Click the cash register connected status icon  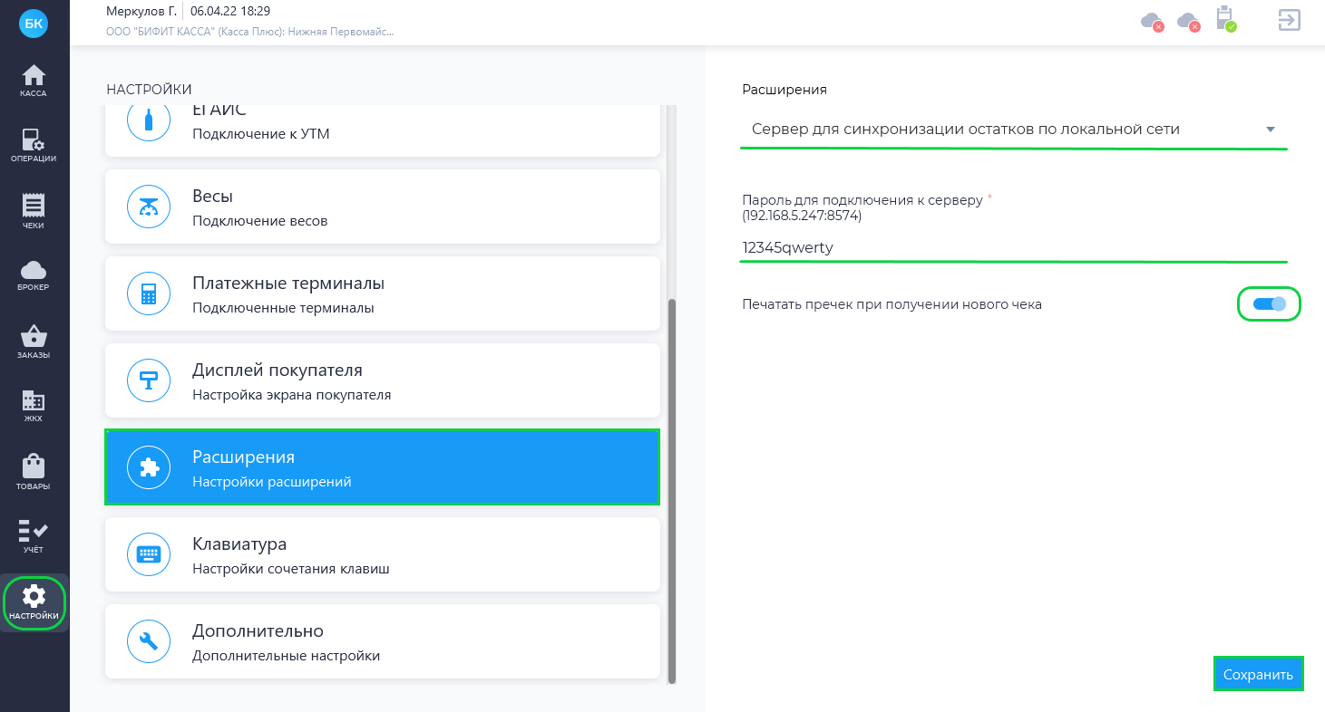pos(1225,19)
